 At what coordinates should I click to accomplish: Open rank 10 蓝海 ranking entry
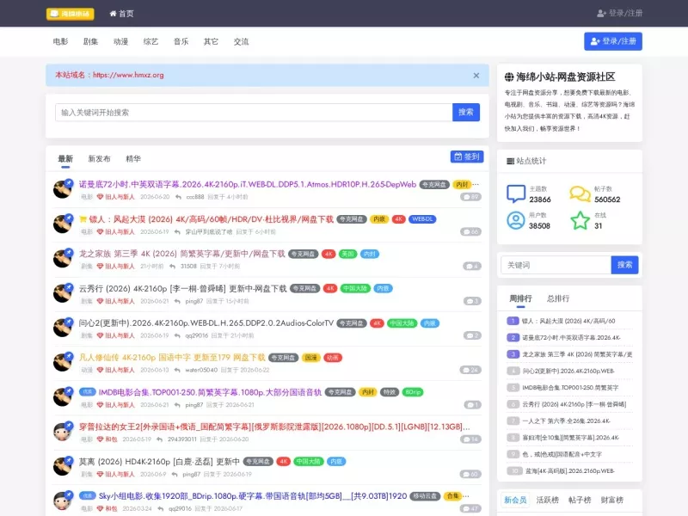(570, 471)
